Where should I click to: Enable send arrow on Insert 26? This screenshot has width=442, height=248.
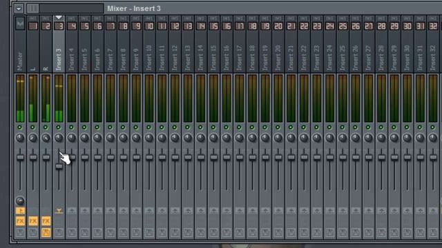pos(356,211)
